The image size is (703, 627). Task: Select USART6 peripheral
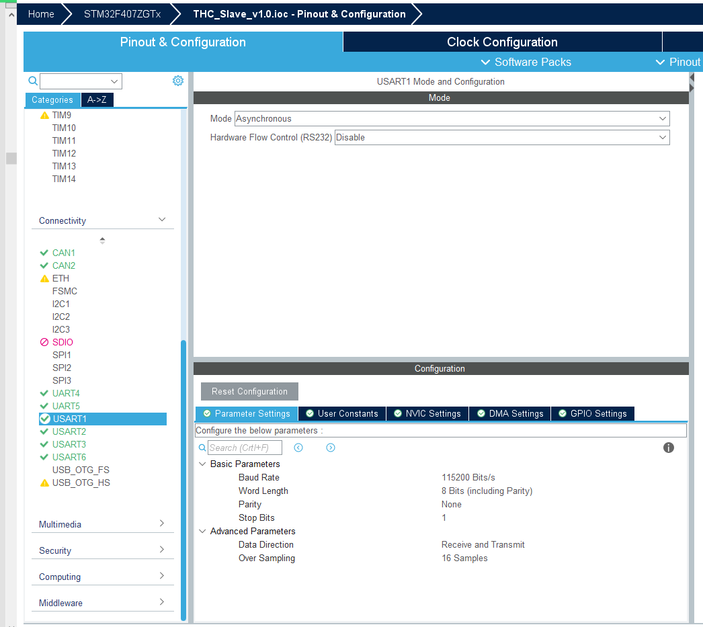69,457
